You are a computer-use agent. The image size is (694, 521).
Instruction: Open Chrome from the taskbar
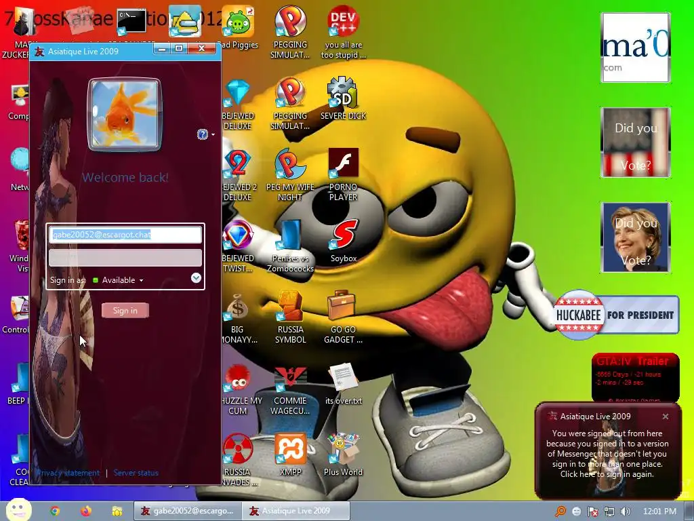(55, 511)
